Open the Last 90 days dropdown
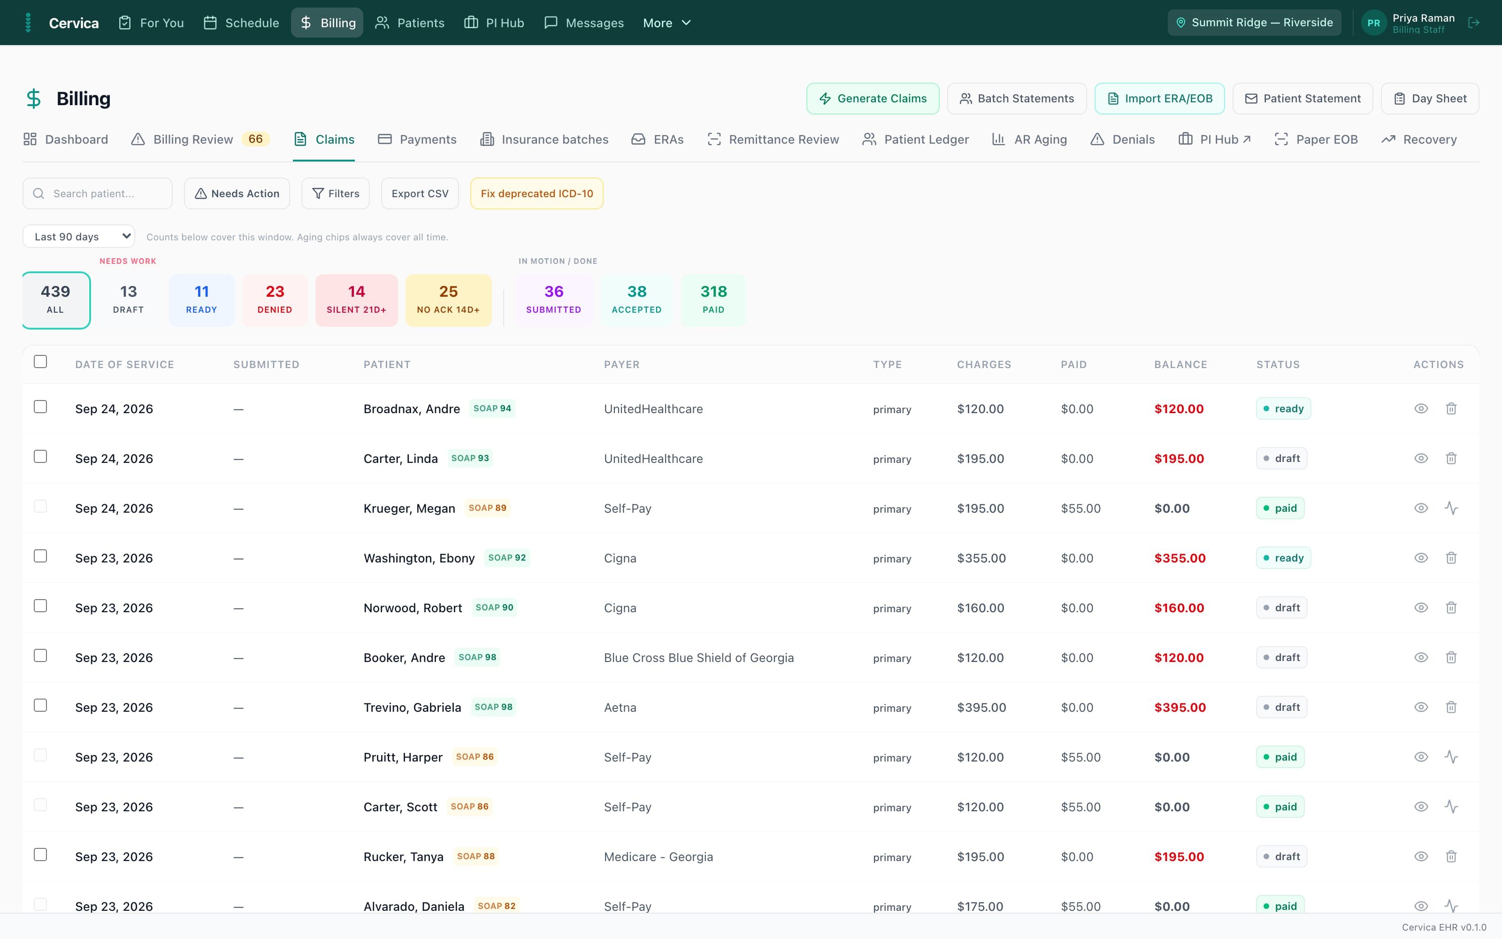1502x939 pixels. click(79, 236)
